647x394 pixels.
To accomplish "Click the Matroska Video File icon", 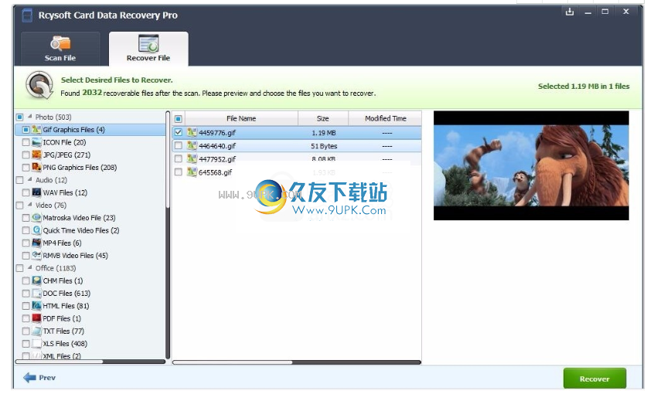I will (x=37, y=218).
